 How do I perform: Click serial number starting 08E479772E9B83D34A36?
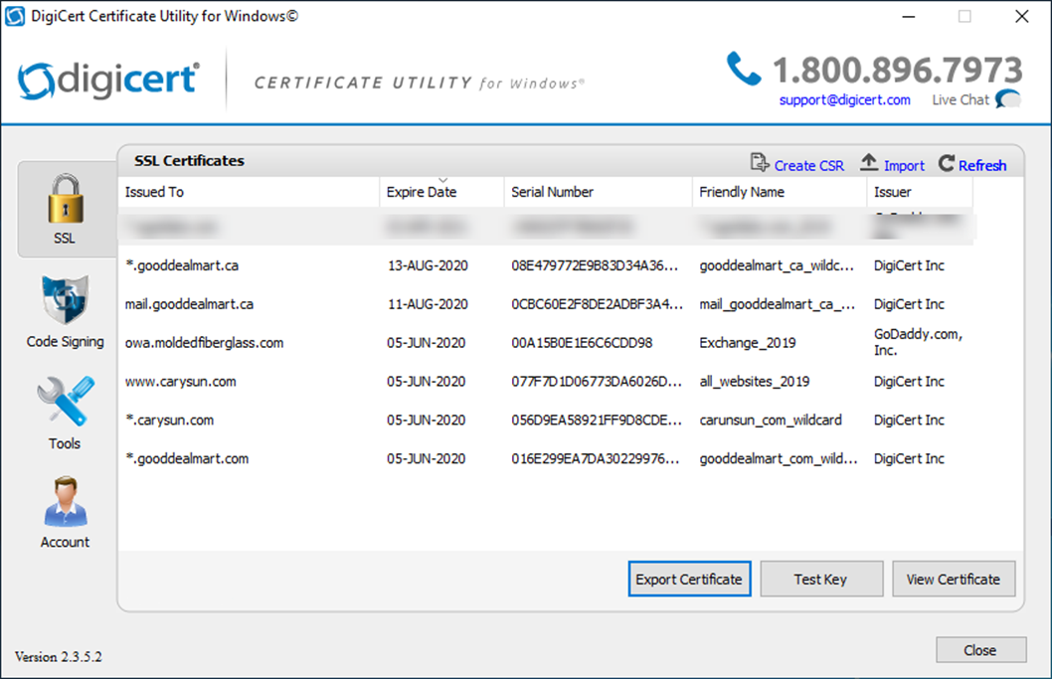click(595, 265)
